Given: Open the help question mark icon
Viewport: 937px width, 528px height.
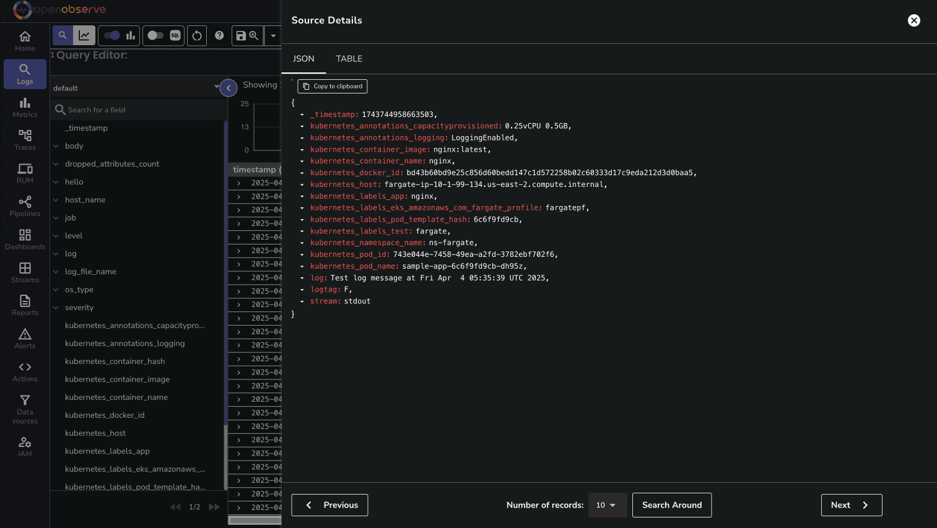Looking at the screenshot, I should coord(219,36).
